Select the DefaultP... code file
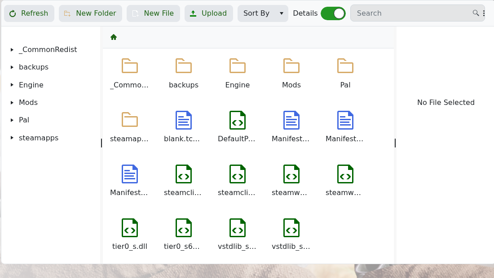The image size is (494, 278). (238, 120)
